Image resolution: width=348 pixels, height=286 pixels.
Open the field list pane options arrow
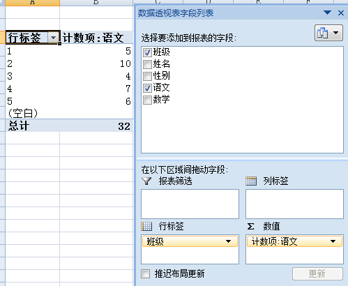pos(328,13)
